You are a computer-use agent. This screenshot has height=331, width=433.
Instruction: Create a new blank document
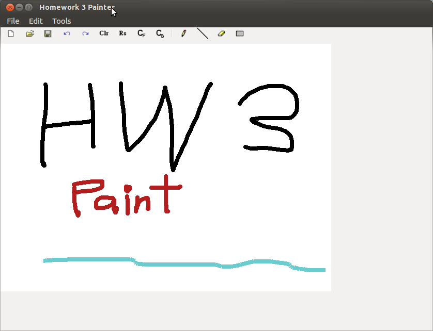click(x=11, y=34)
